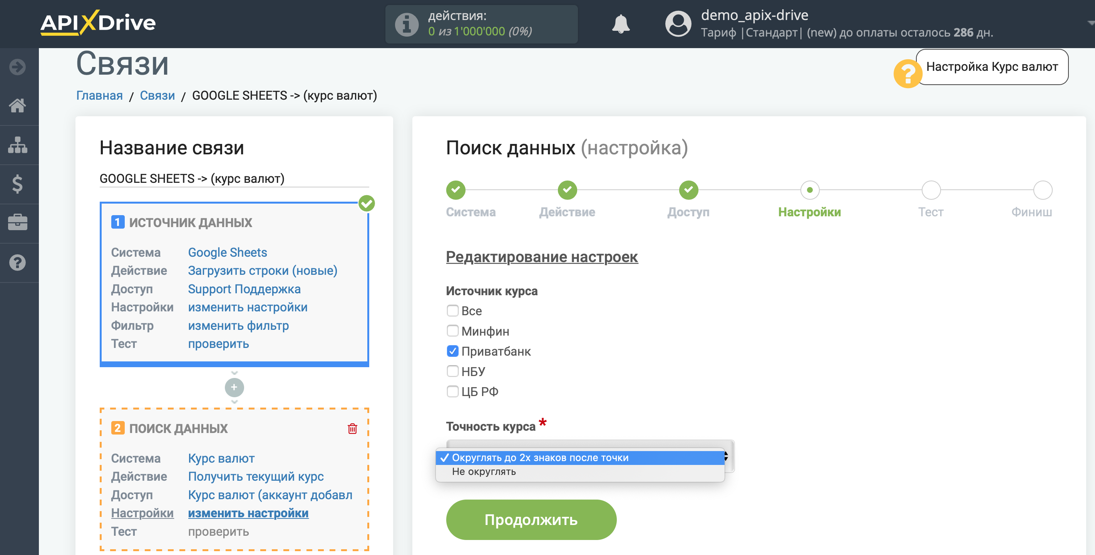The height and width of the screenshot is (555, 1095).
Task: Check the ЦБ РФ checkbox
Action: [452, 391]
